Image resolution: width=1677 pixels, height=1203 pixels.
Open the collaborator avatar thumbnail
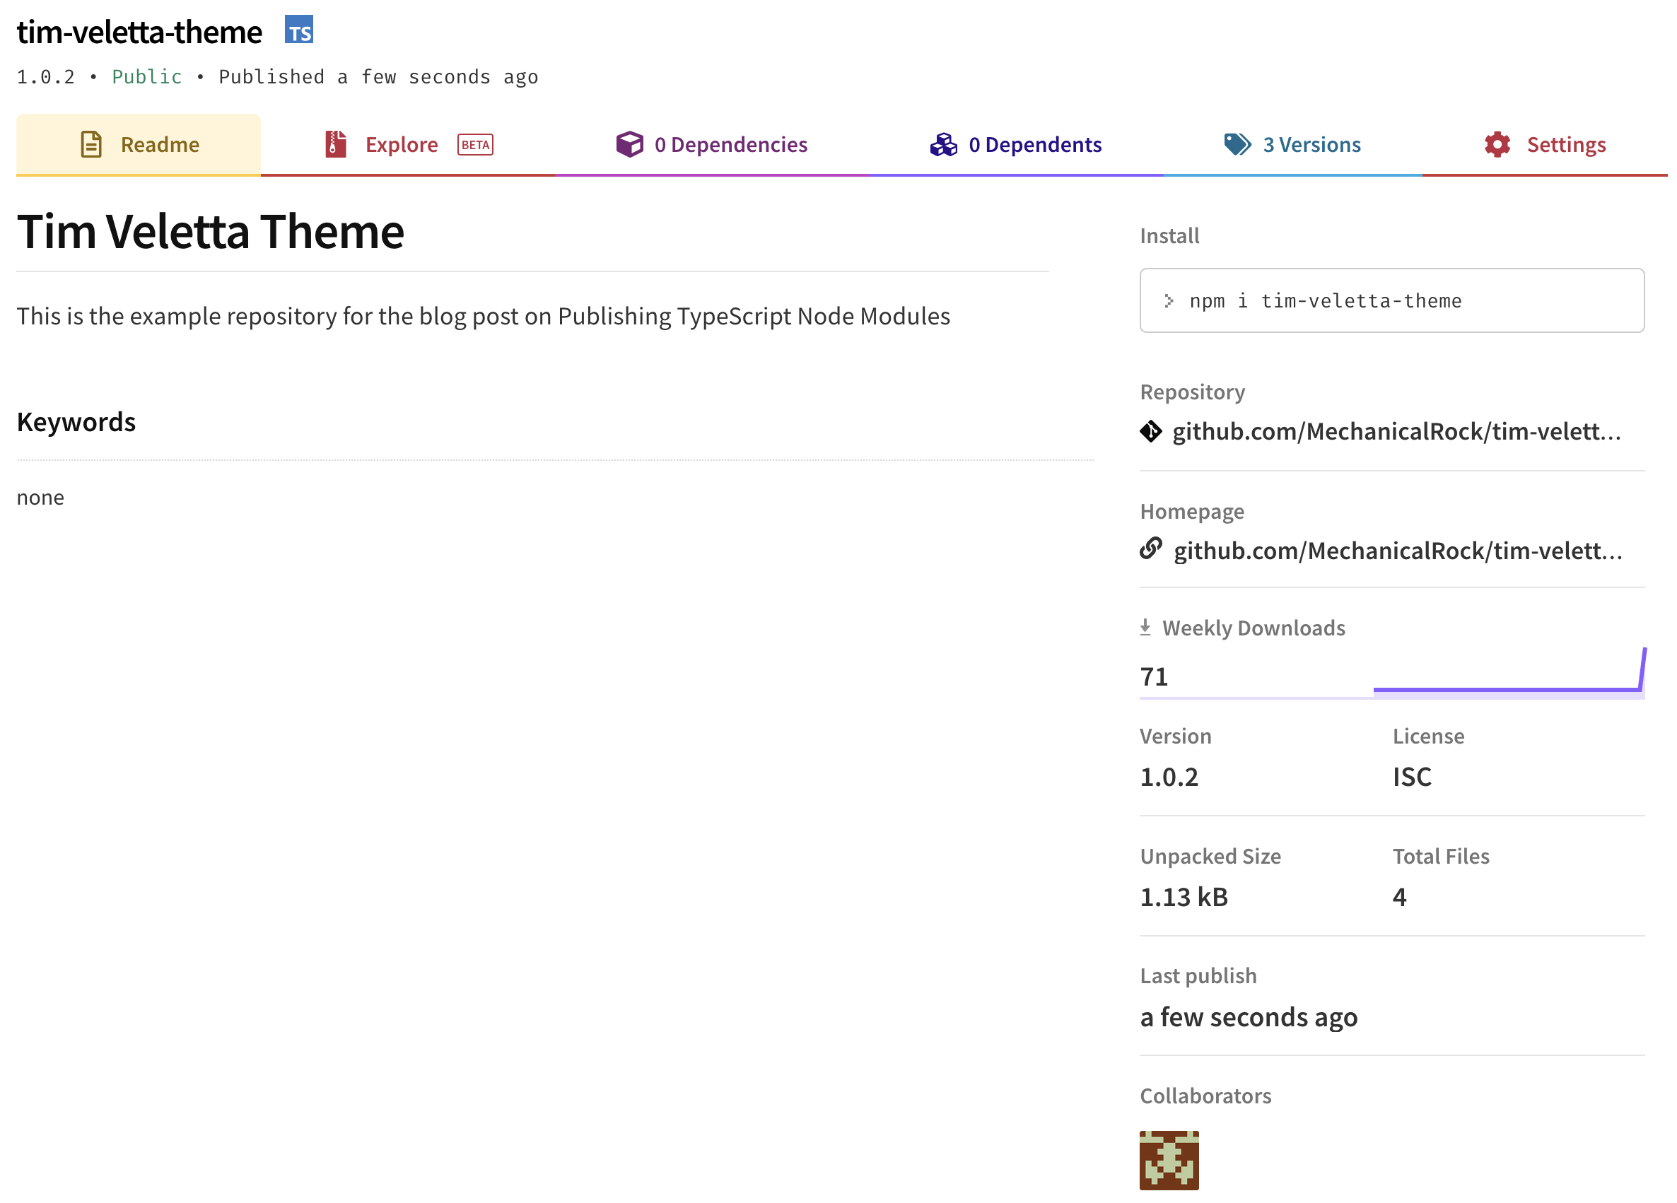tap(1169, 1160)
